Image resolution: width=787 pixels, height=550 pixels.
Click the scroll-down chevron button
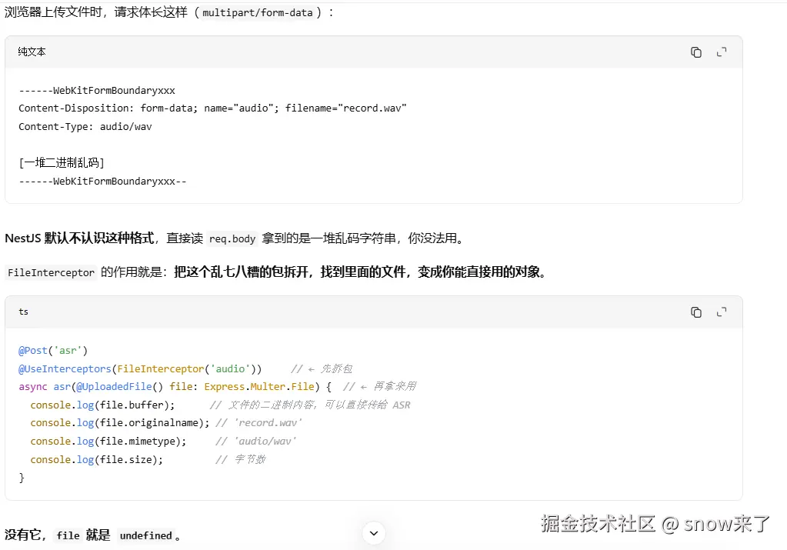pyautogui.click(x=373, y=533)
